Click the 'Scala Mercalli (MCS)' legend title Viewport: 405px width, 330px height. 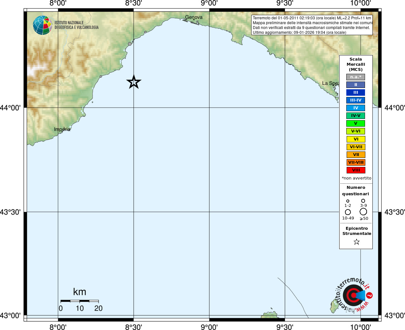pyautogui.click(x=356, y=64)
